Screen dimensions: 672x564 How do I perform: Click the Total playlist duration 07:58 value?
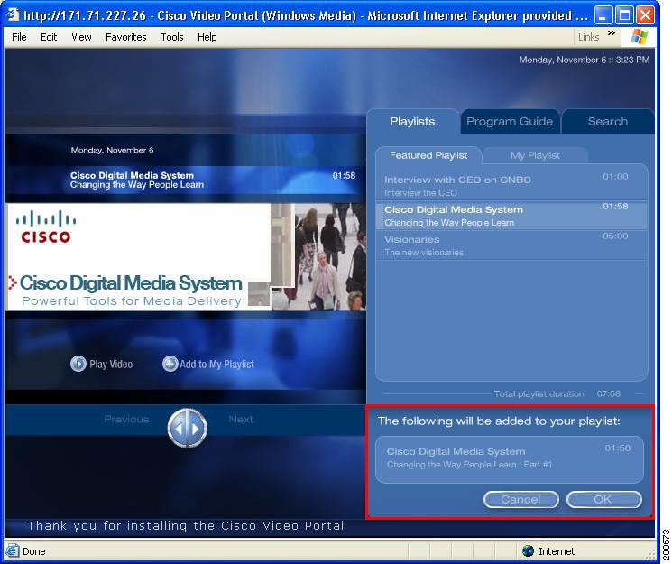608,393
